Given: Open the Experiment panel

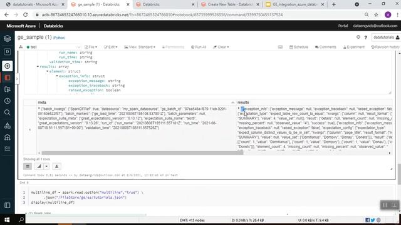Looking at the screenshot, I should [x=353, y=47].
